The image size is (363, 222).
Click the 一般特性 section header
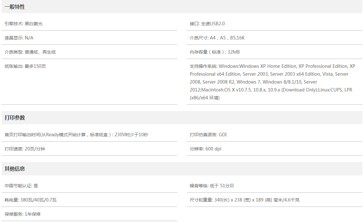pyautogui.click(x=15, y=7)
